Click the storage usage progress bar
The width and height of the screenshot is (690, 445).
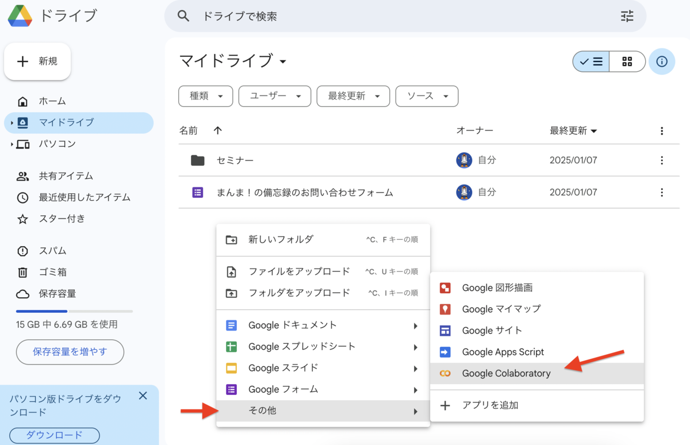[75, 311]
